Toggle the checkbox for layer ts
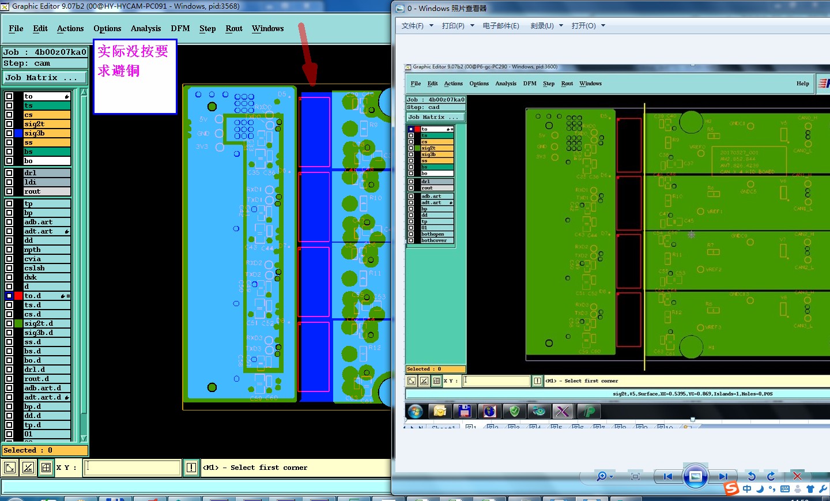Screen dimensions: 830x501 click(x=9, y=106)
